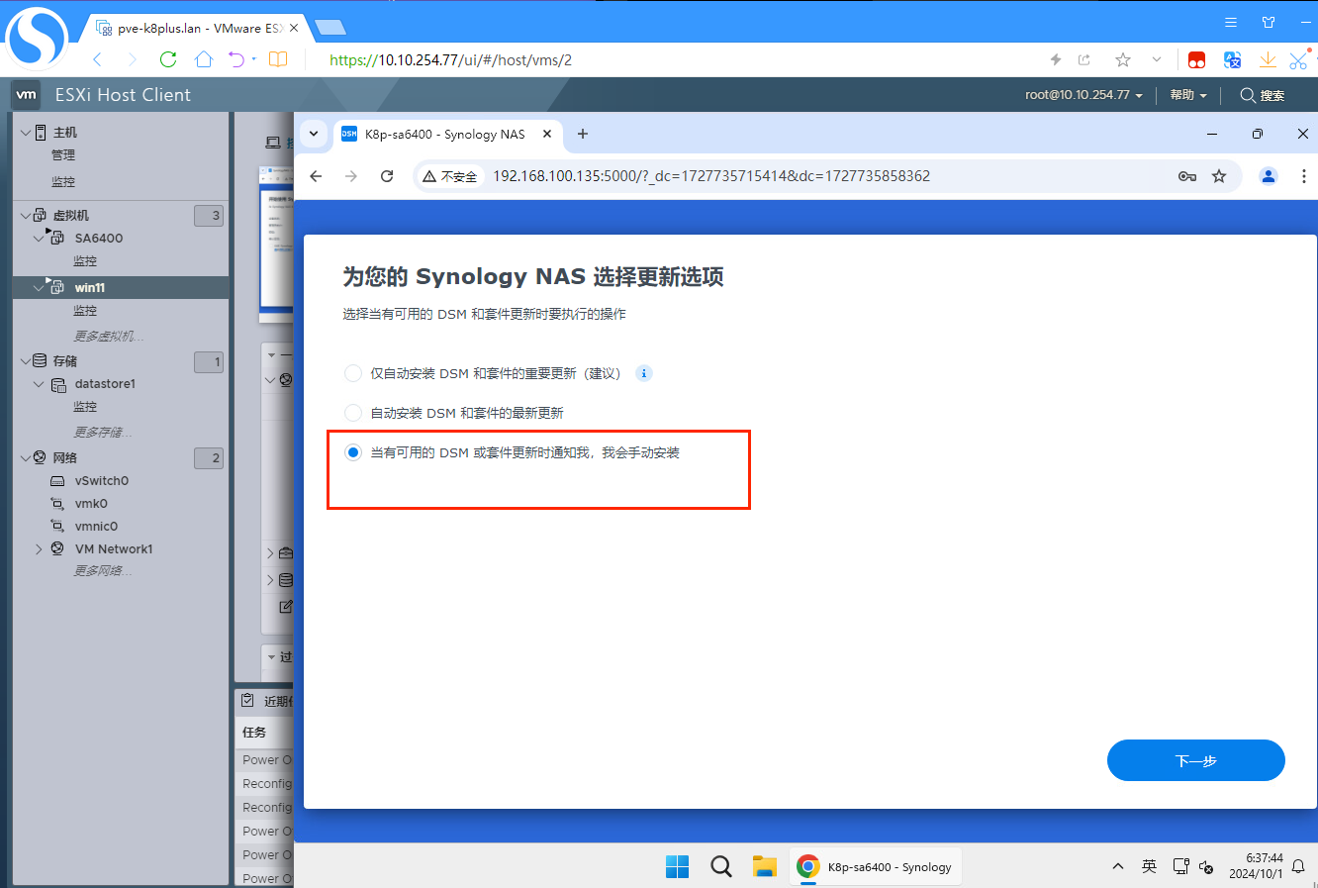
Task: Click the skin (t-shirt) icon
Action: coord(1269,22)
